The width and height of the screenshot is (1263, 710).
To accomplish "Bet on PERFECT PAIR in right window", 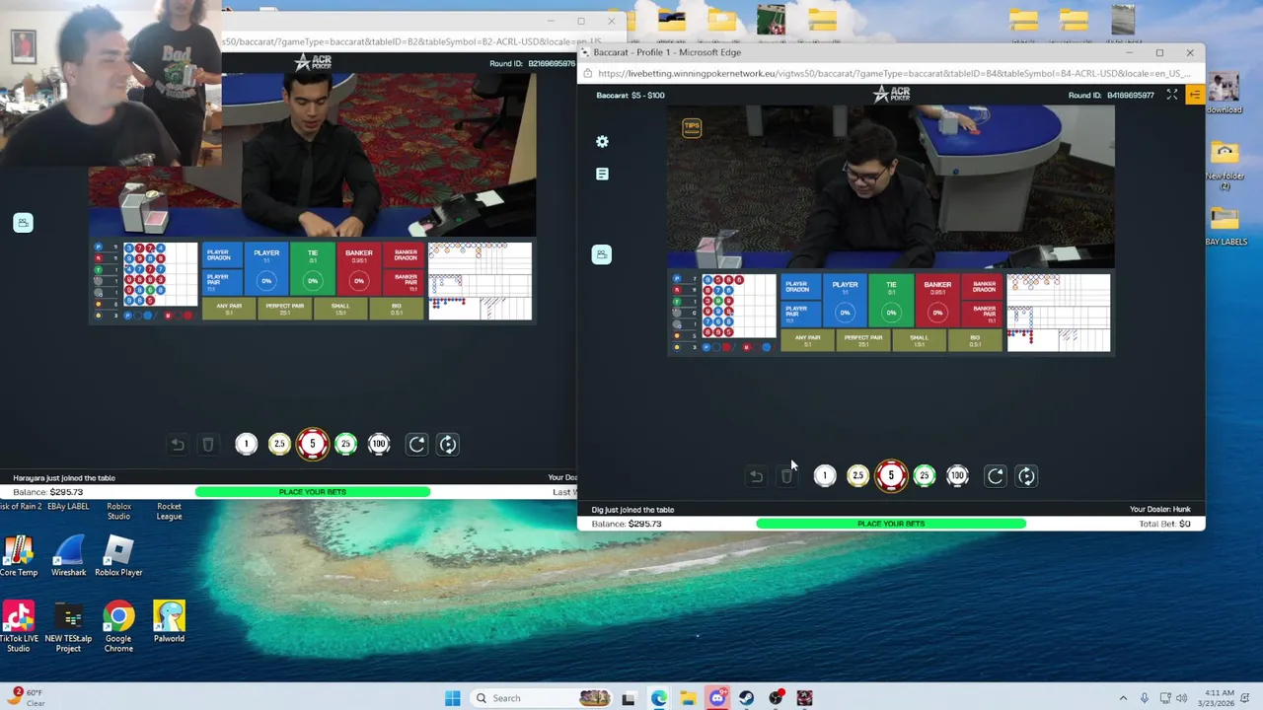I will click(863, 340).
